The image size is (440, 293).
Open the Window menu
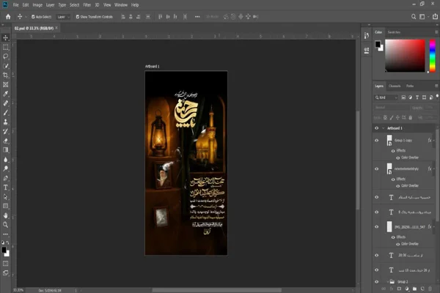[121, 5]
